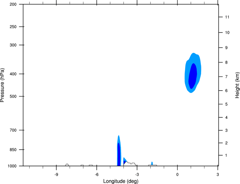Click the longitude label -3
The height and width of the screenshot is (184, 240).
[x=137, y=175]
